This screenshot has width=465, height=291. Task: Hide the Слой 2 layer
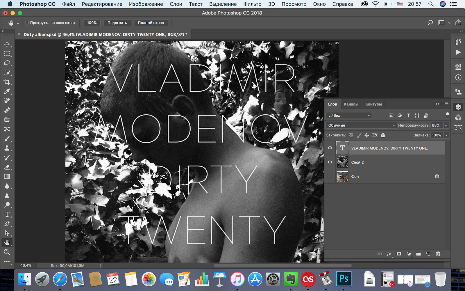coord(330,162)
